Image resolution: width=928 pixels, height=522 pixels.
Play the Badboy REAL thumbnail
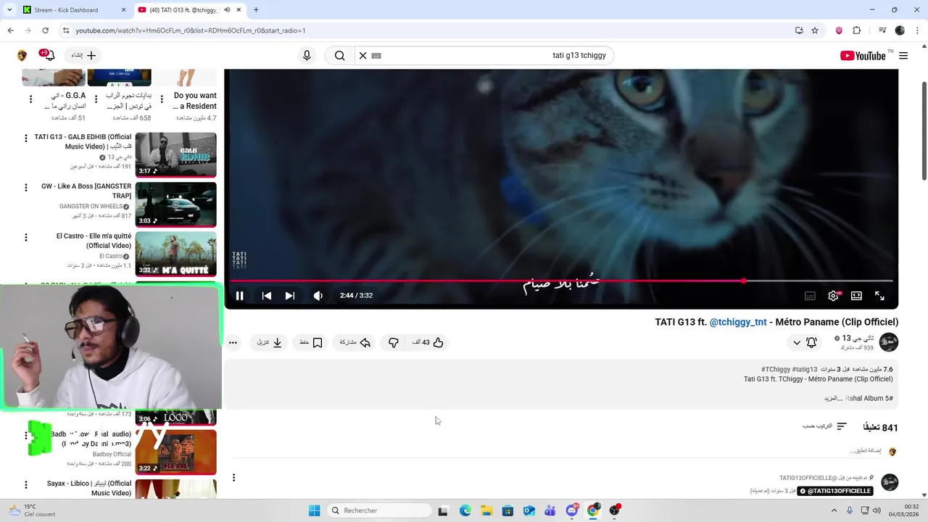(x=175, y=452)
